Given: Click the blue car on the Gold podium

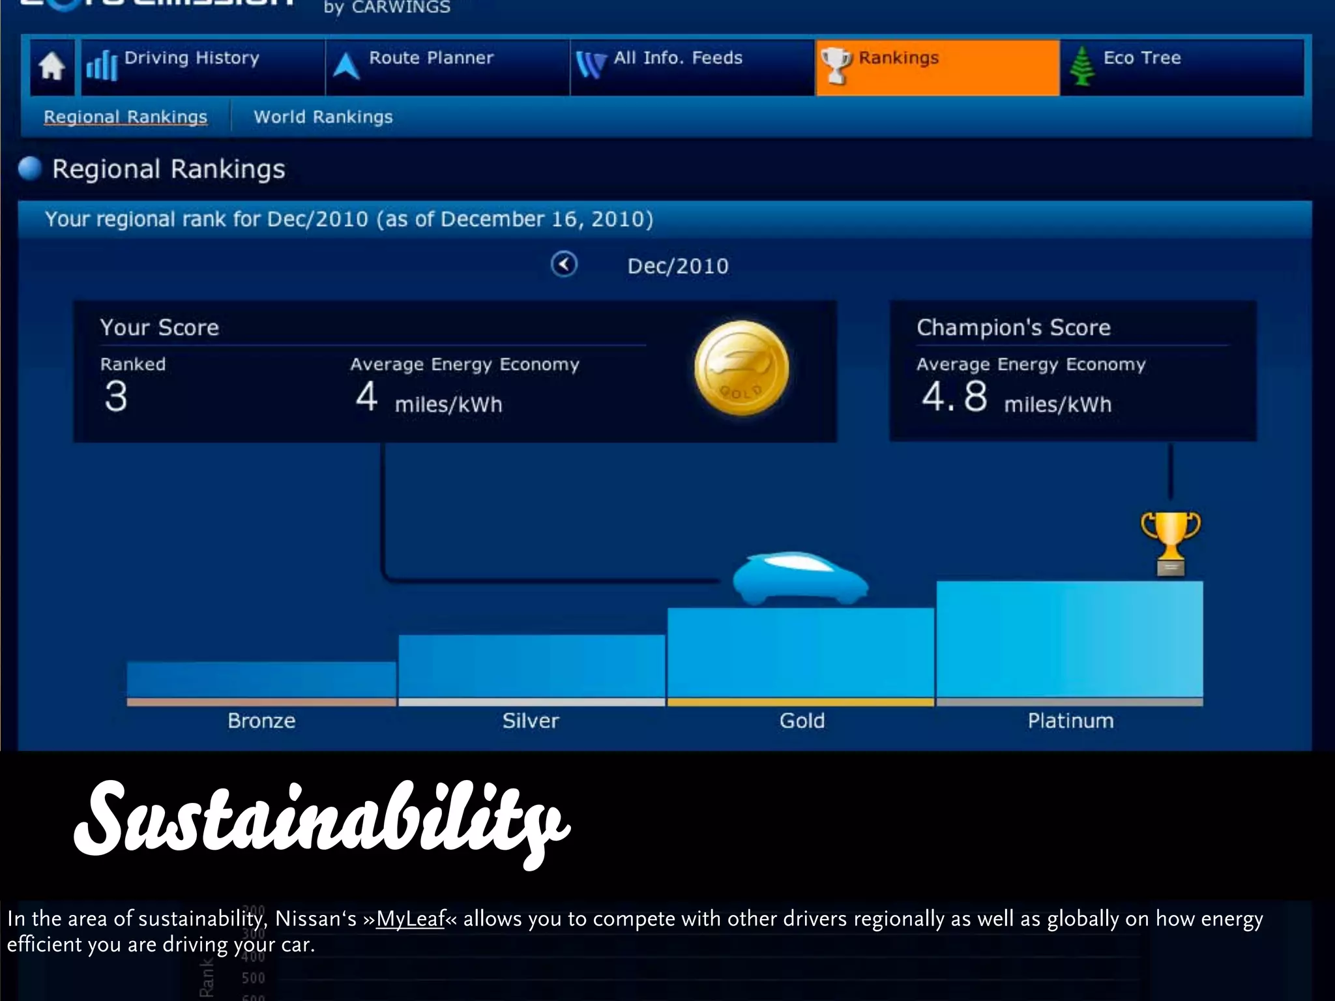Looking at the screenshot, I should tap(799, 579).
